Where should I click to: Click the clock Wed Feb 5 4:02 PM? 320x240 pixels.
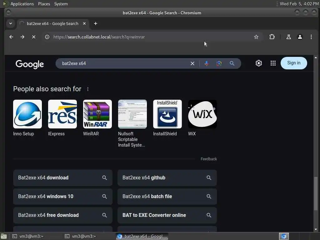(299, 4)
